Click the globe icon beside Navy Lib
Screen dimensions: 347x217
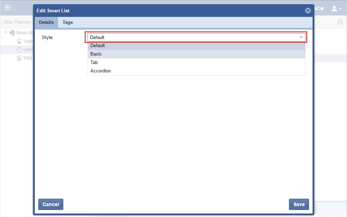click(x=12, y=33)
